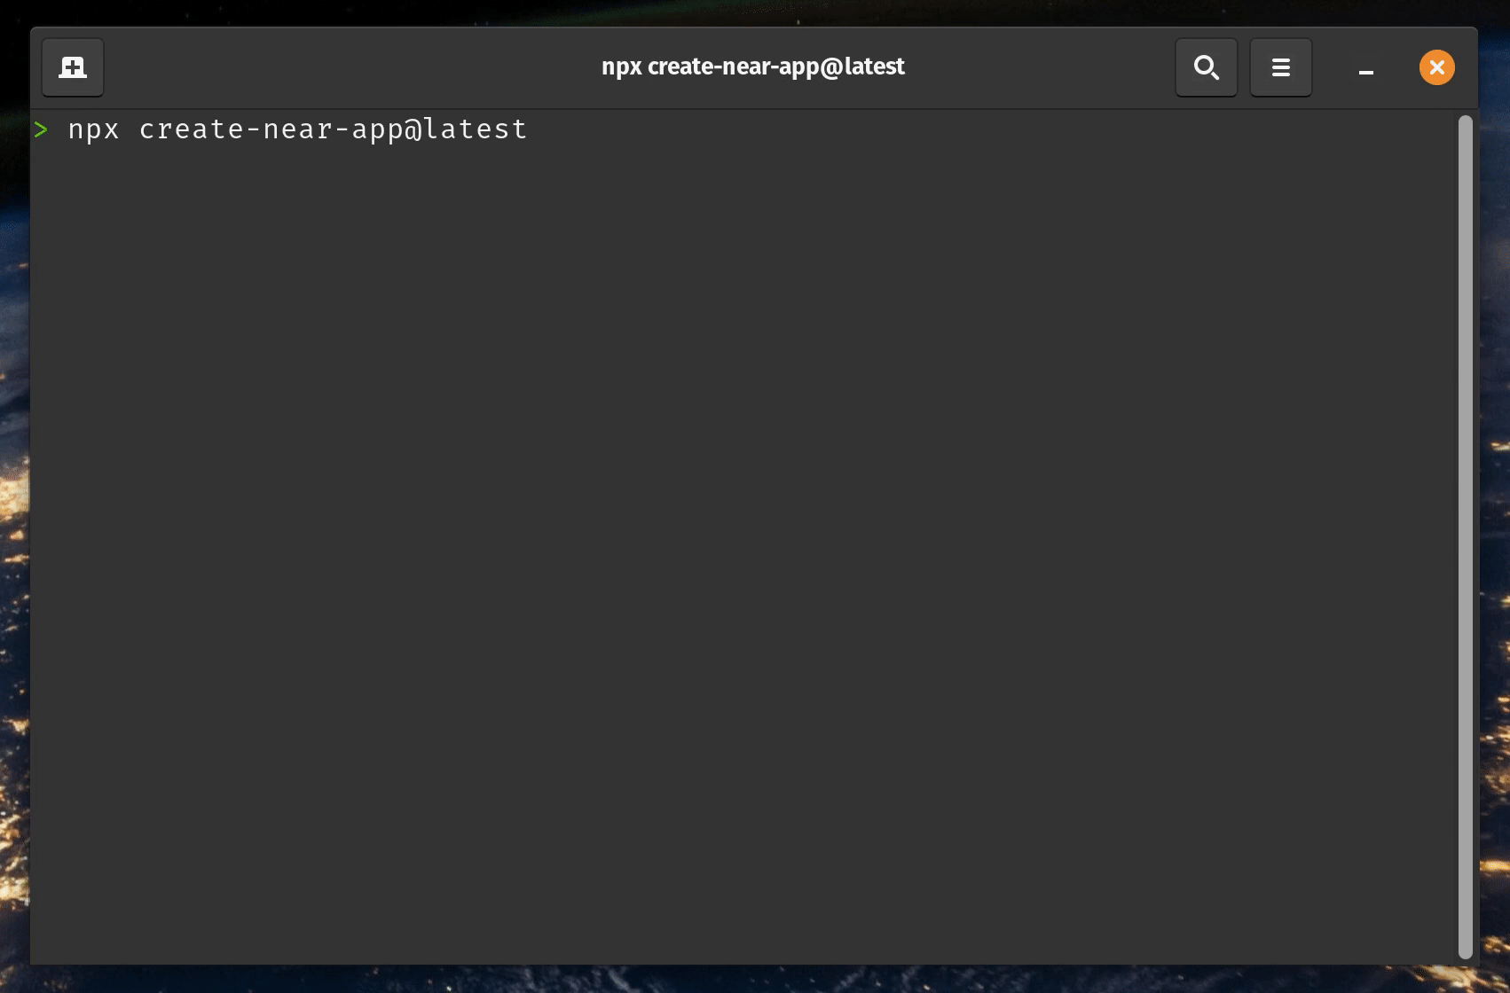
Task: Click desktop wallpaper below the terminal window
Action: pyautogui.click(x=754, y=979)
